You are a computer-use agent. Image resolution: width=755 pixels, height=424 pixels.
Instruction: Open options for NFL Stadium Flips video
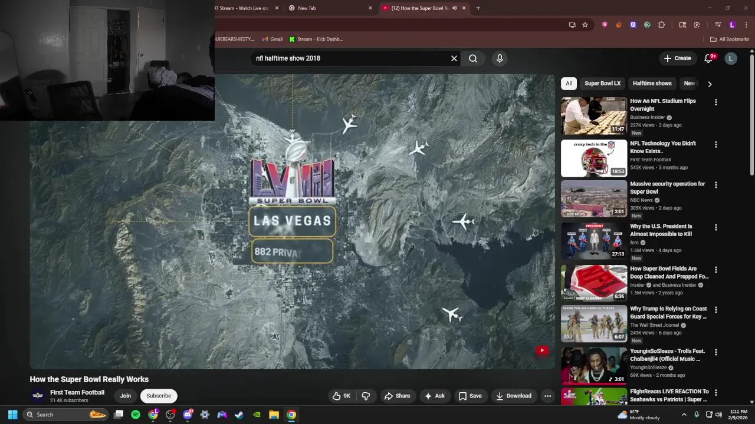pos(716,102)
